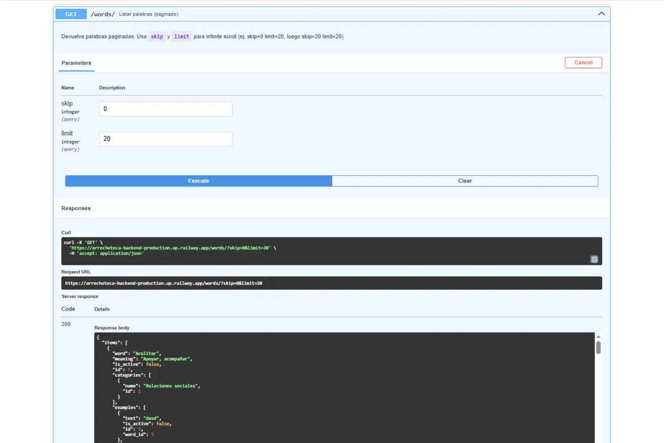
Task: Click the Server response label
Action: [80, 296]
